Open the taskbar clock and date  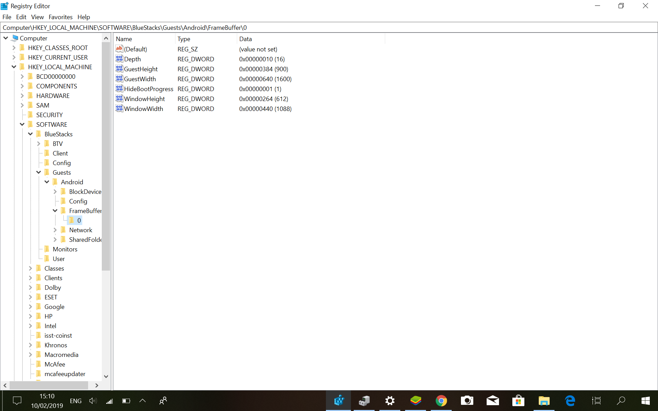pyautogui.click(x=47, y=401)
